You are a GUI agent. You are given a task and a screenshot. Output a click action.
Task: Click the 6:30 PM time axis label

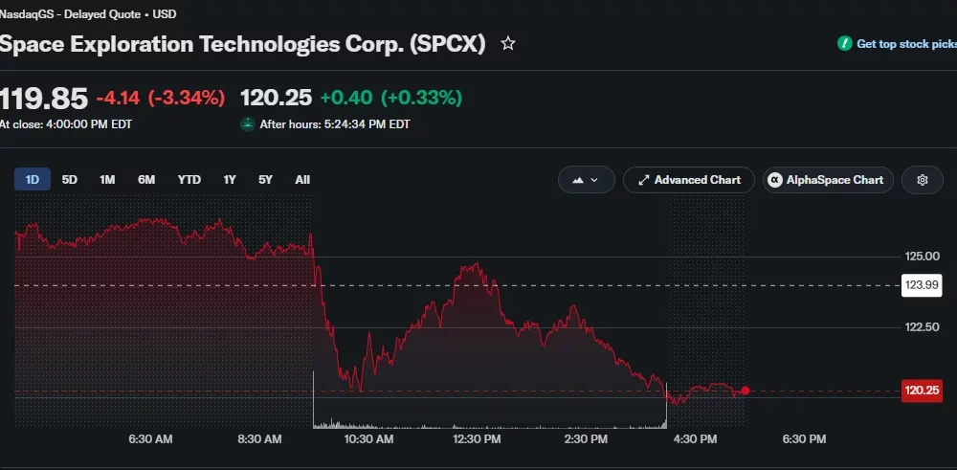pos(805,438)
